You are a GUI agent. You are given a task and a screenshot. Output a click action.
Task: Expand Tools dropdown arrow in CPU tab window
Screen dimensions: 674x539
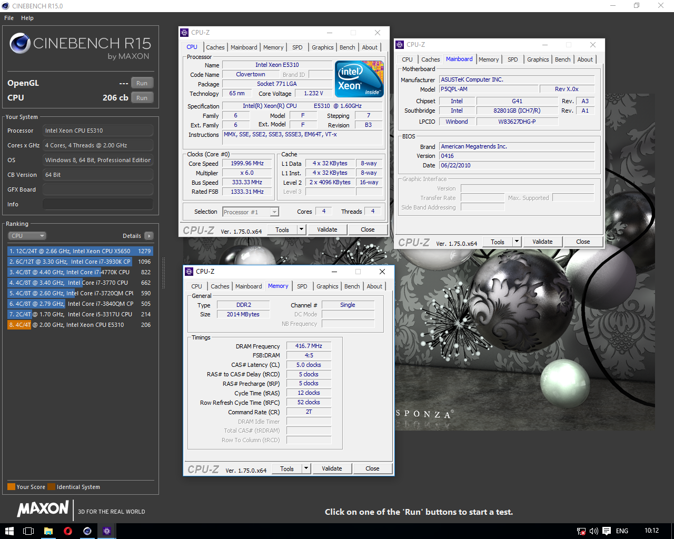click(301, 229)
